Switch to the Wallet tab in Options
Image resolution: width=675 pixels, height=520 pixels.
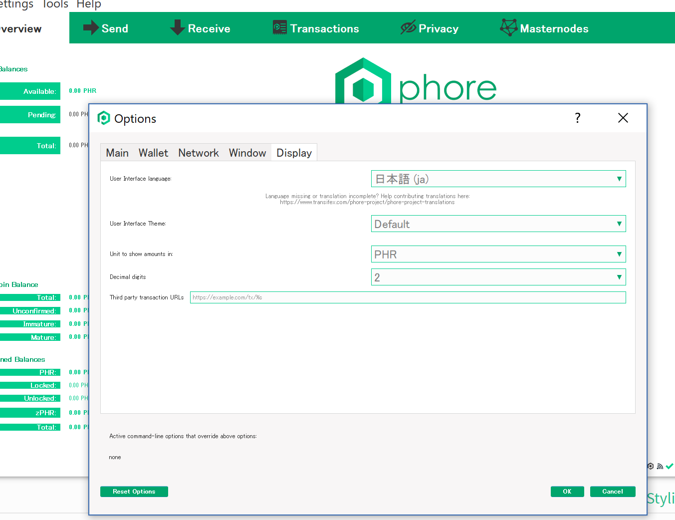pyautogui.click(x=153, y=153)
